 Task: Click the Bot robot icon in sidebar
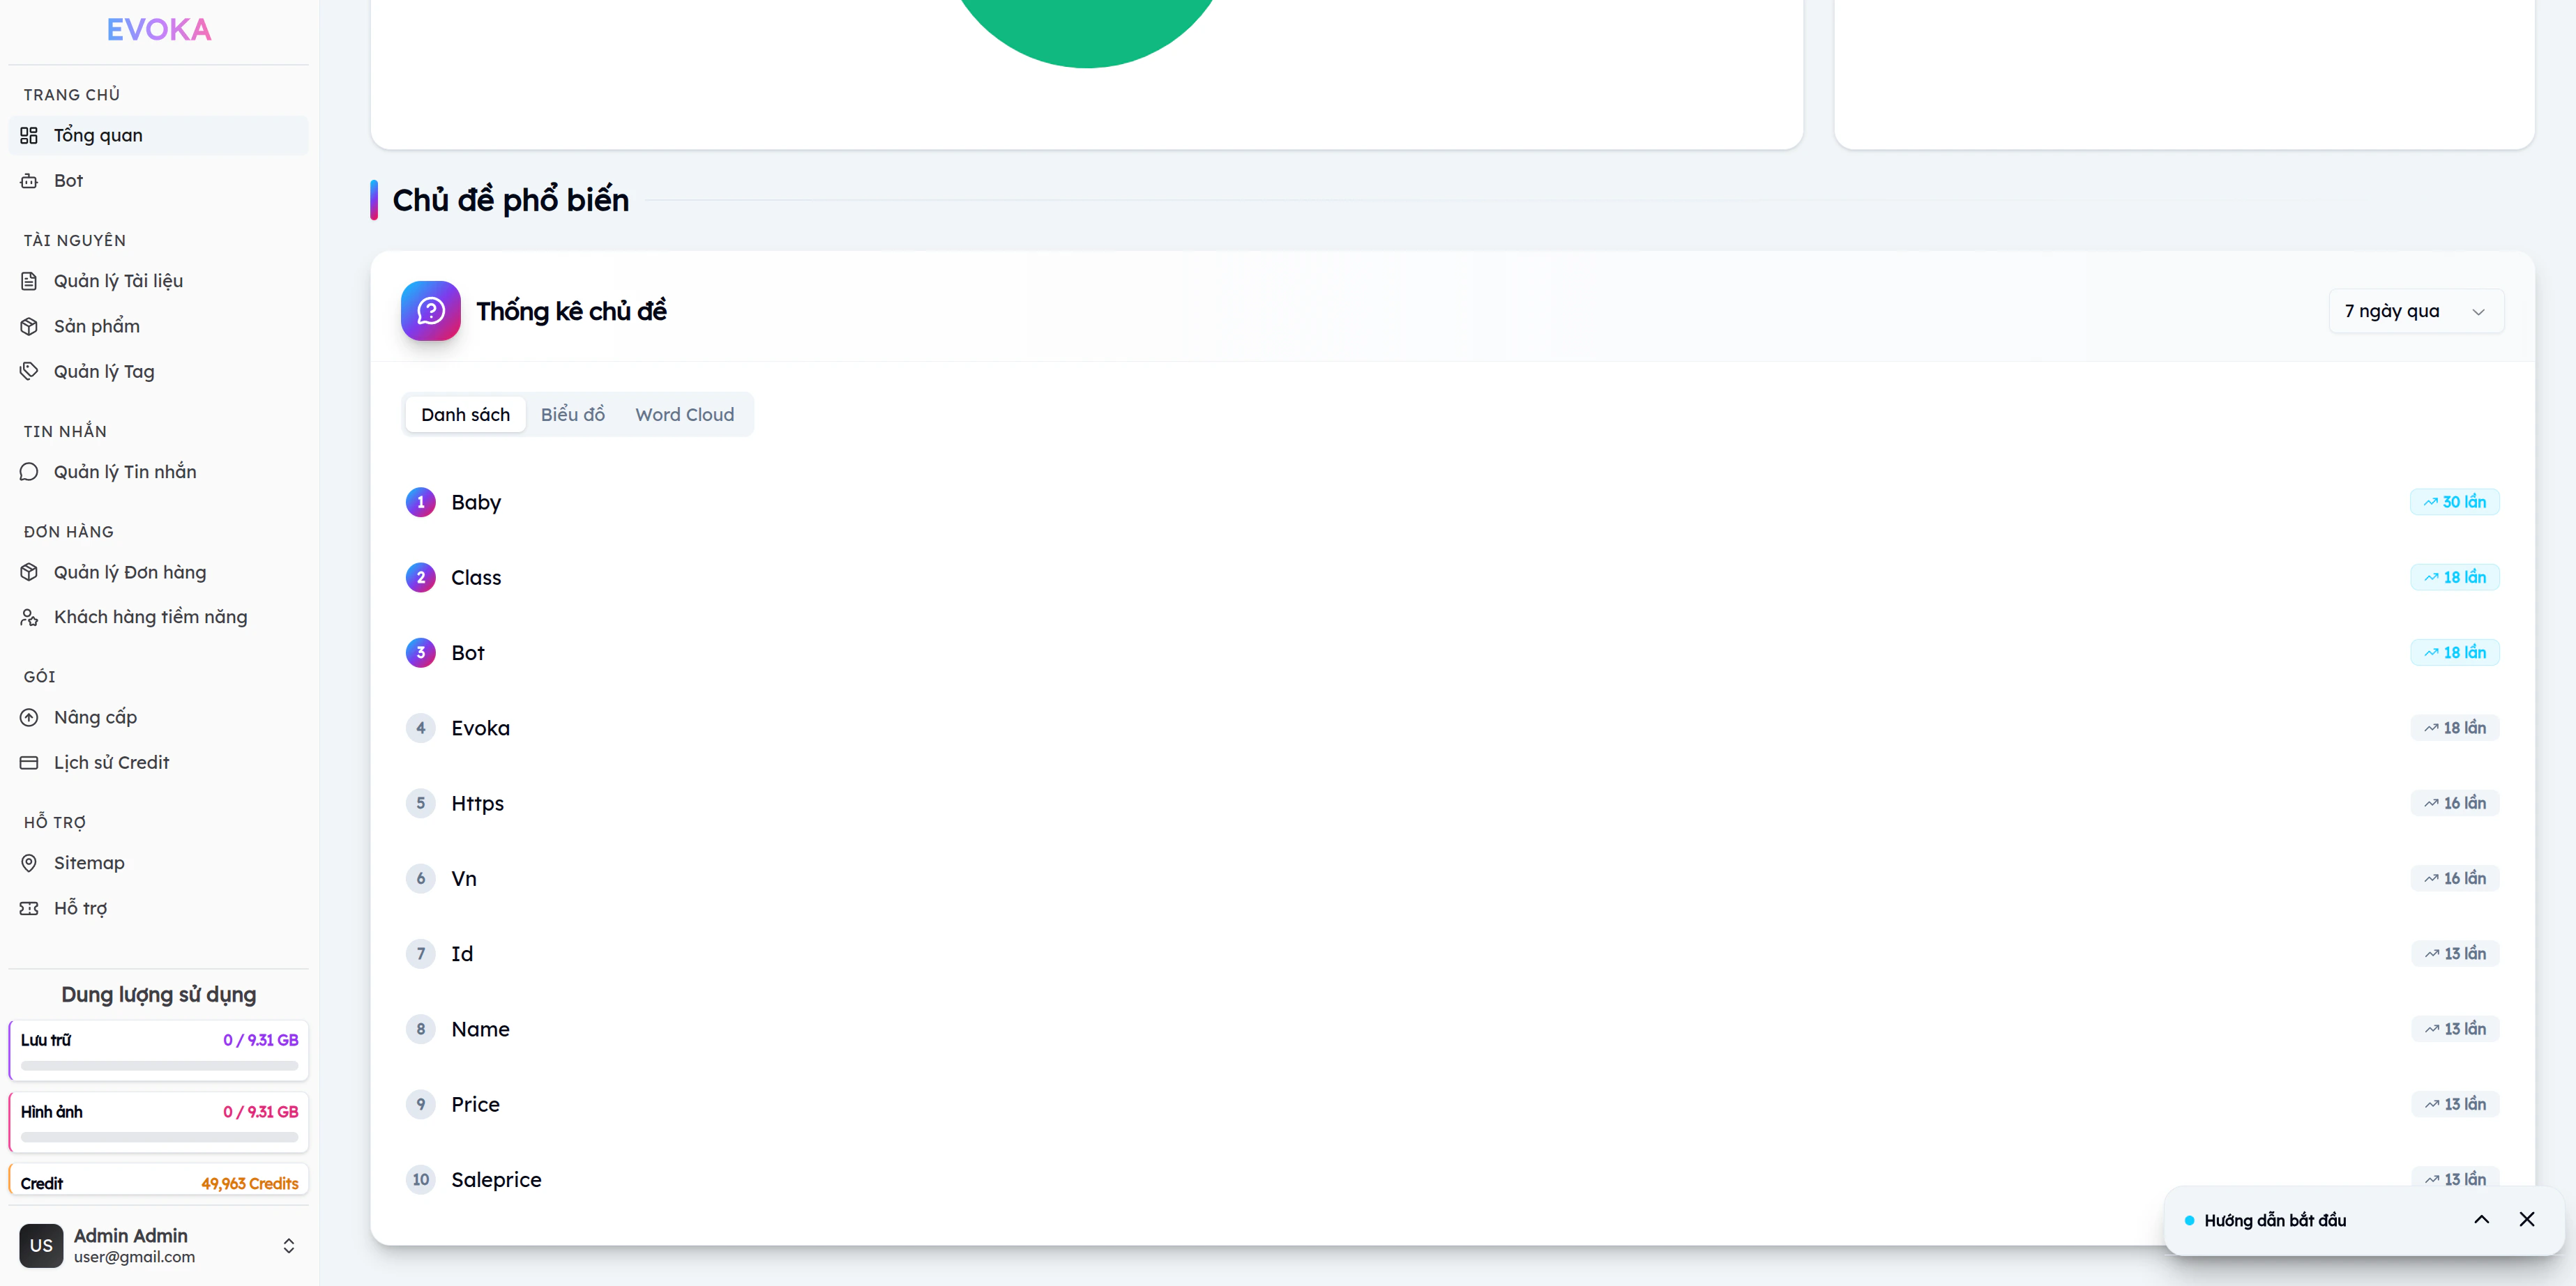[x=29, y=181]
